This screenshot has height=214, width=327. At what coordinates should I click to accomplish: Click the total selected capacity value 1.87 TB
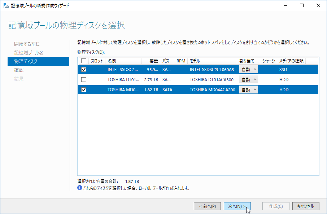click(132, 182)
